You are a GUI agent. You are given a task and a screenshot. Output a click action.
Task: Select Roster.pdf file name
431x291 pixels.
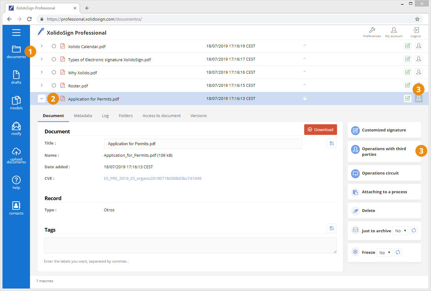(78, 86)
